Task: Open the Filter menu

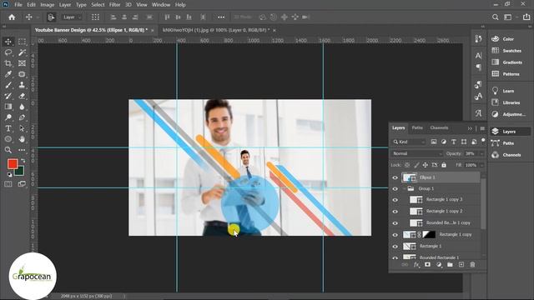Action: tap(115, 5)
